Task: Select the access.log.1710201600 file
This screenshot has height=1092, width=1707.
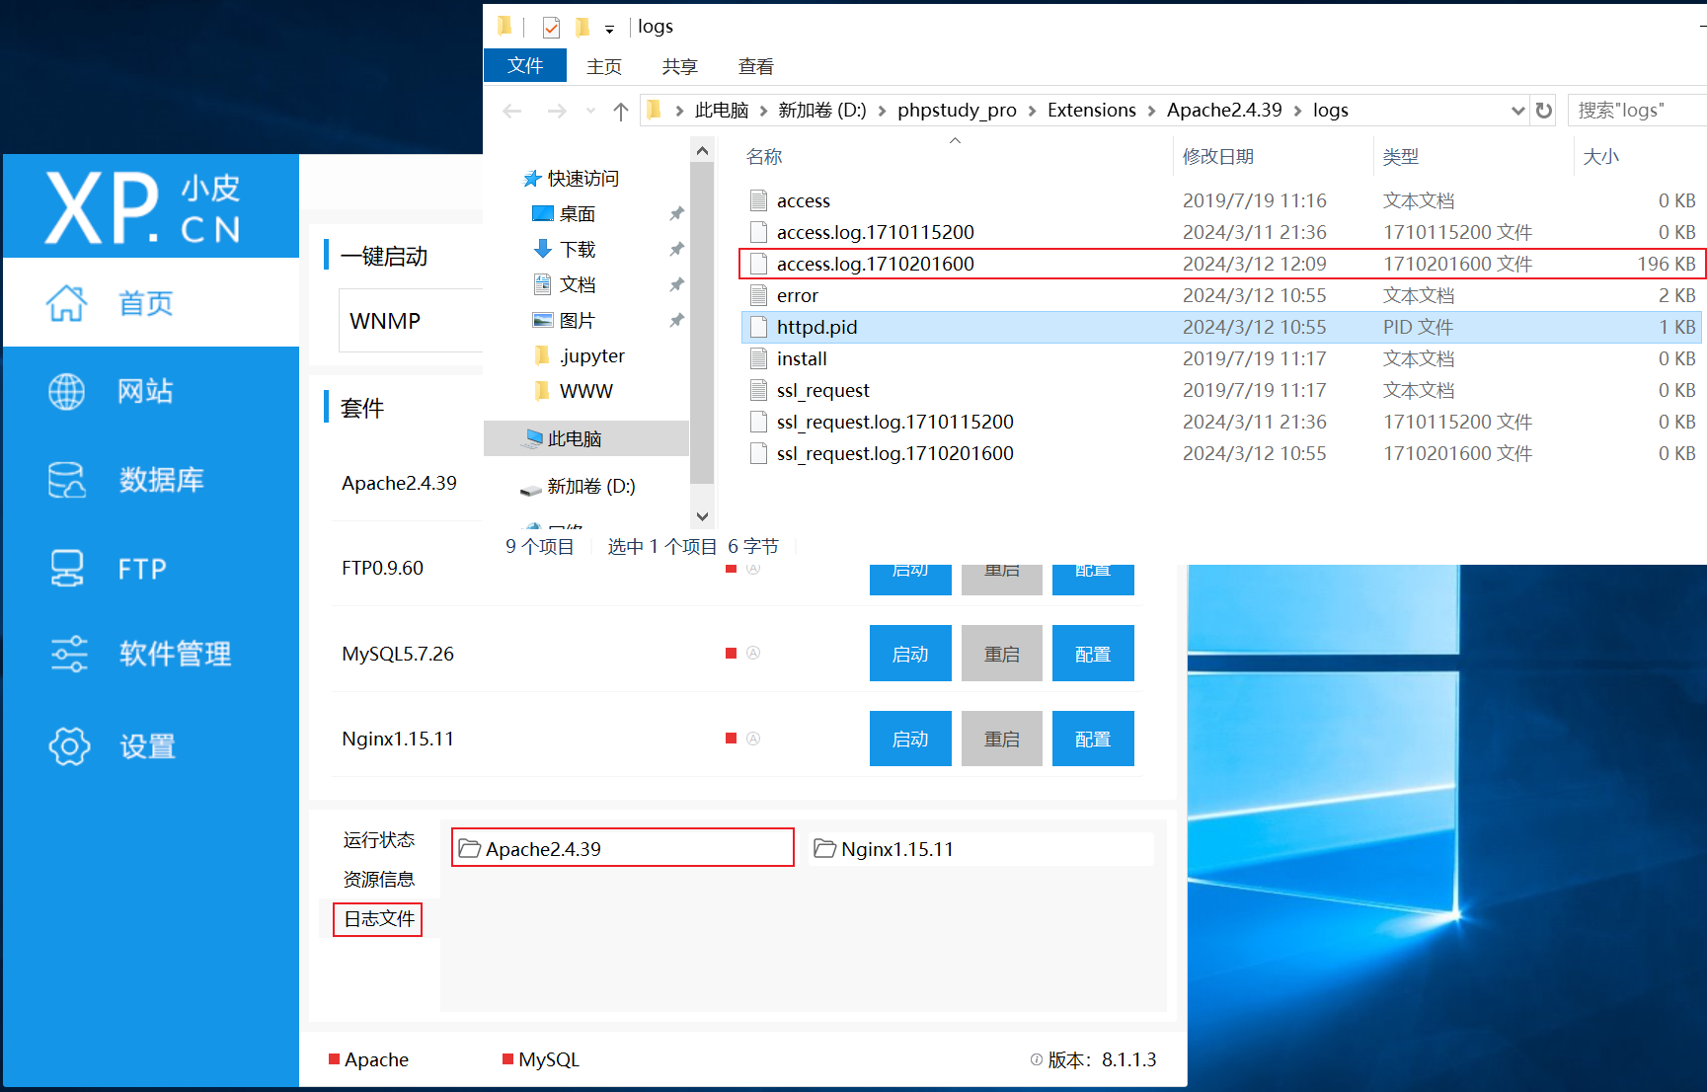Action: 1222,264
